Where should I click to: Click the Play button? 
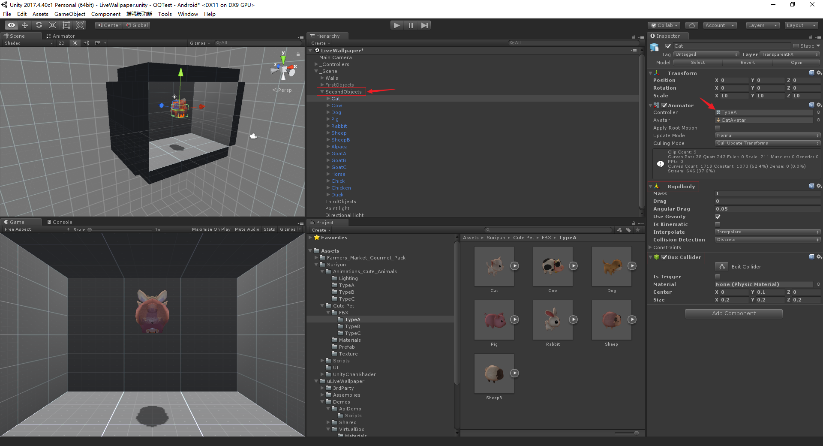point(397,25)
